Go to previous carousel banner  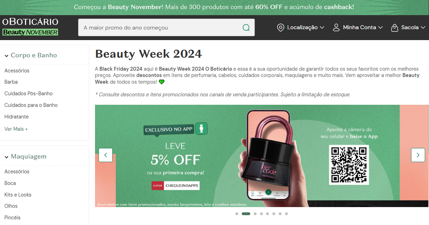click(x=106, y=155)
